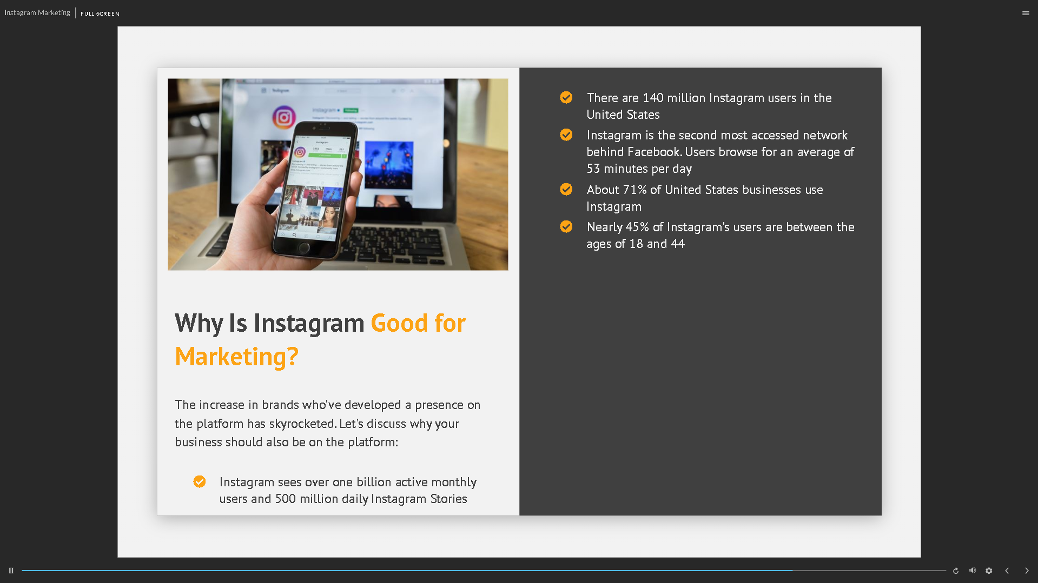Pause the slide playback
The image size is (1038, 583).
pyautogui.click(x=11, y=570)
